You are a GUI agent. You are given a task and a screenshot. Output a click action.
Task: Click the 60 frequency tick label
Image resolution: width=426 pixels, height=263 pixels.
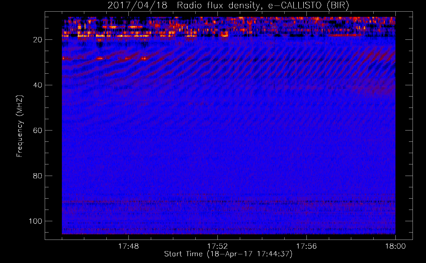tap(38, 130)
